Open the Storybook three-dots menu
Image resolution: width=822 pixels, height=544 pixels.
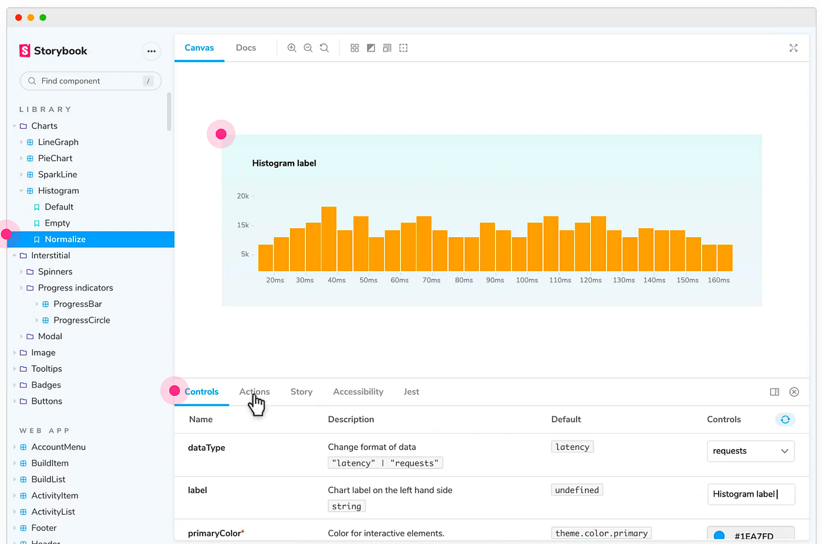tap(151, 51)
